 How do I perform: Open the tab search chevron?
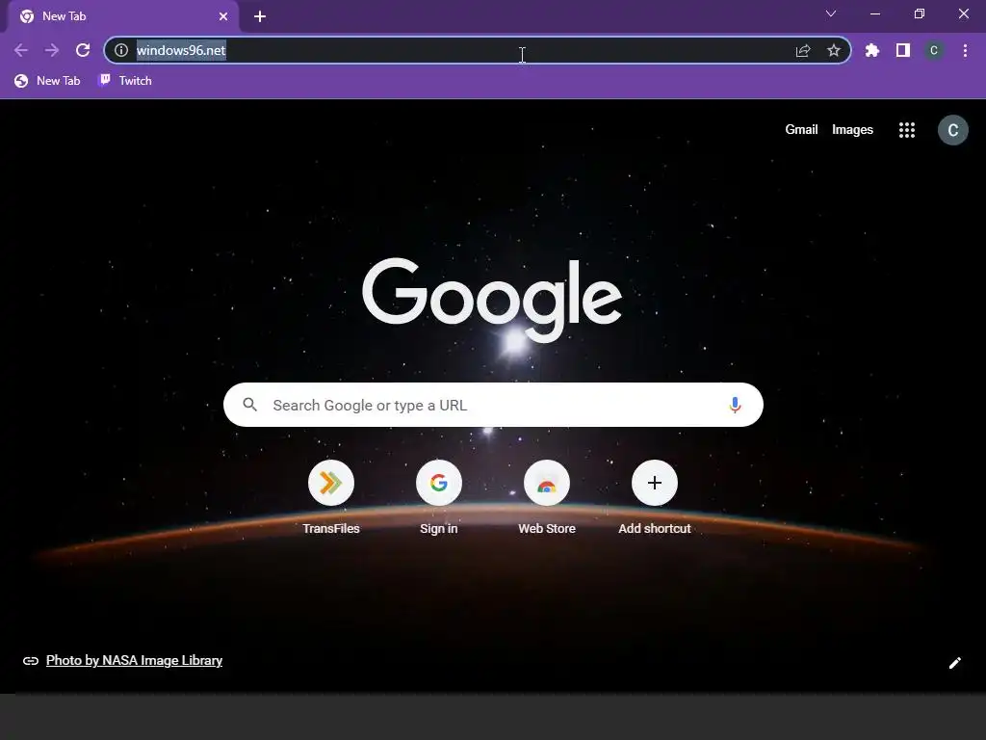point(831,13)
